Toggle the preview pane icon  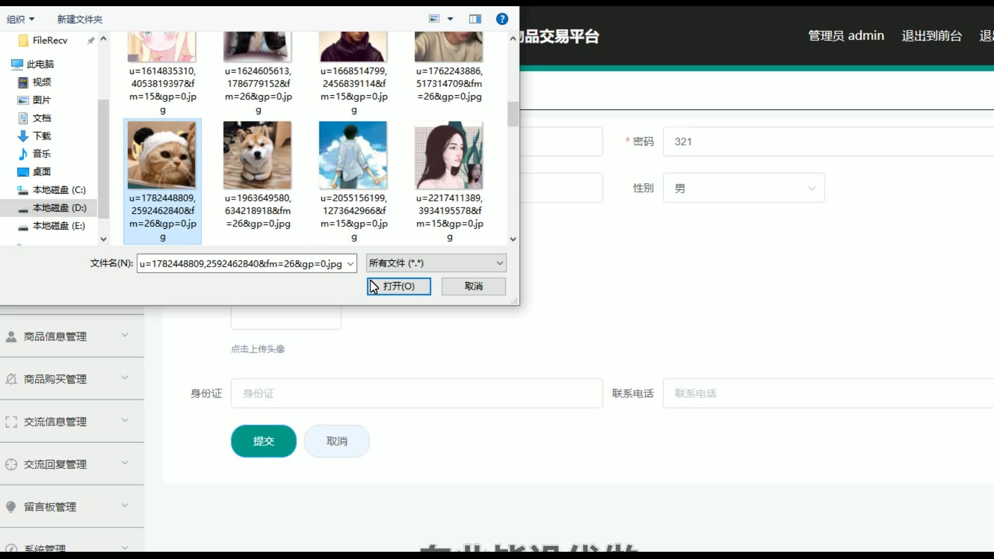[x=475, y=19]
